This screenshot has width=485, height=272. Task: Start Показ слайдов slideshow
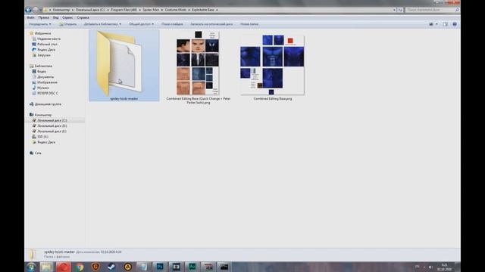coord(172,24)
